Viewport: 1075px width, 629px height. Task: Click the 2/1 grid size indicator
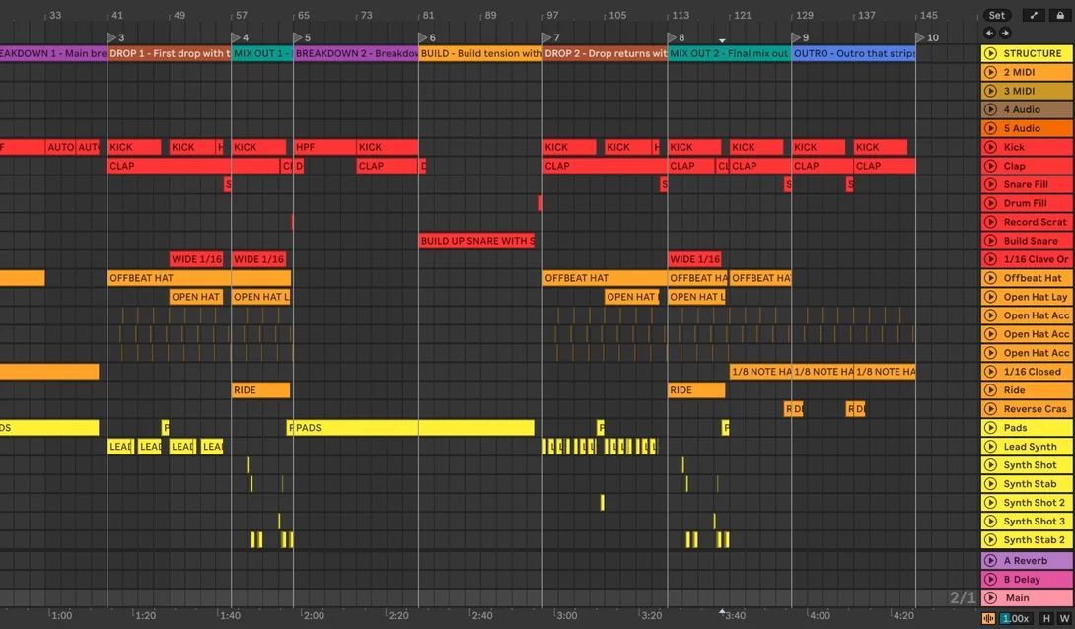[963, 597]
